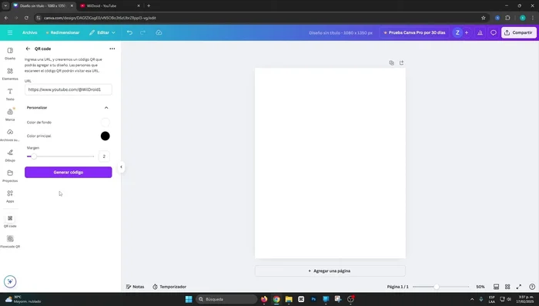Screen dimensions: 539x306
Task: Open the Notas panel
Action: [x=135, y=287]
